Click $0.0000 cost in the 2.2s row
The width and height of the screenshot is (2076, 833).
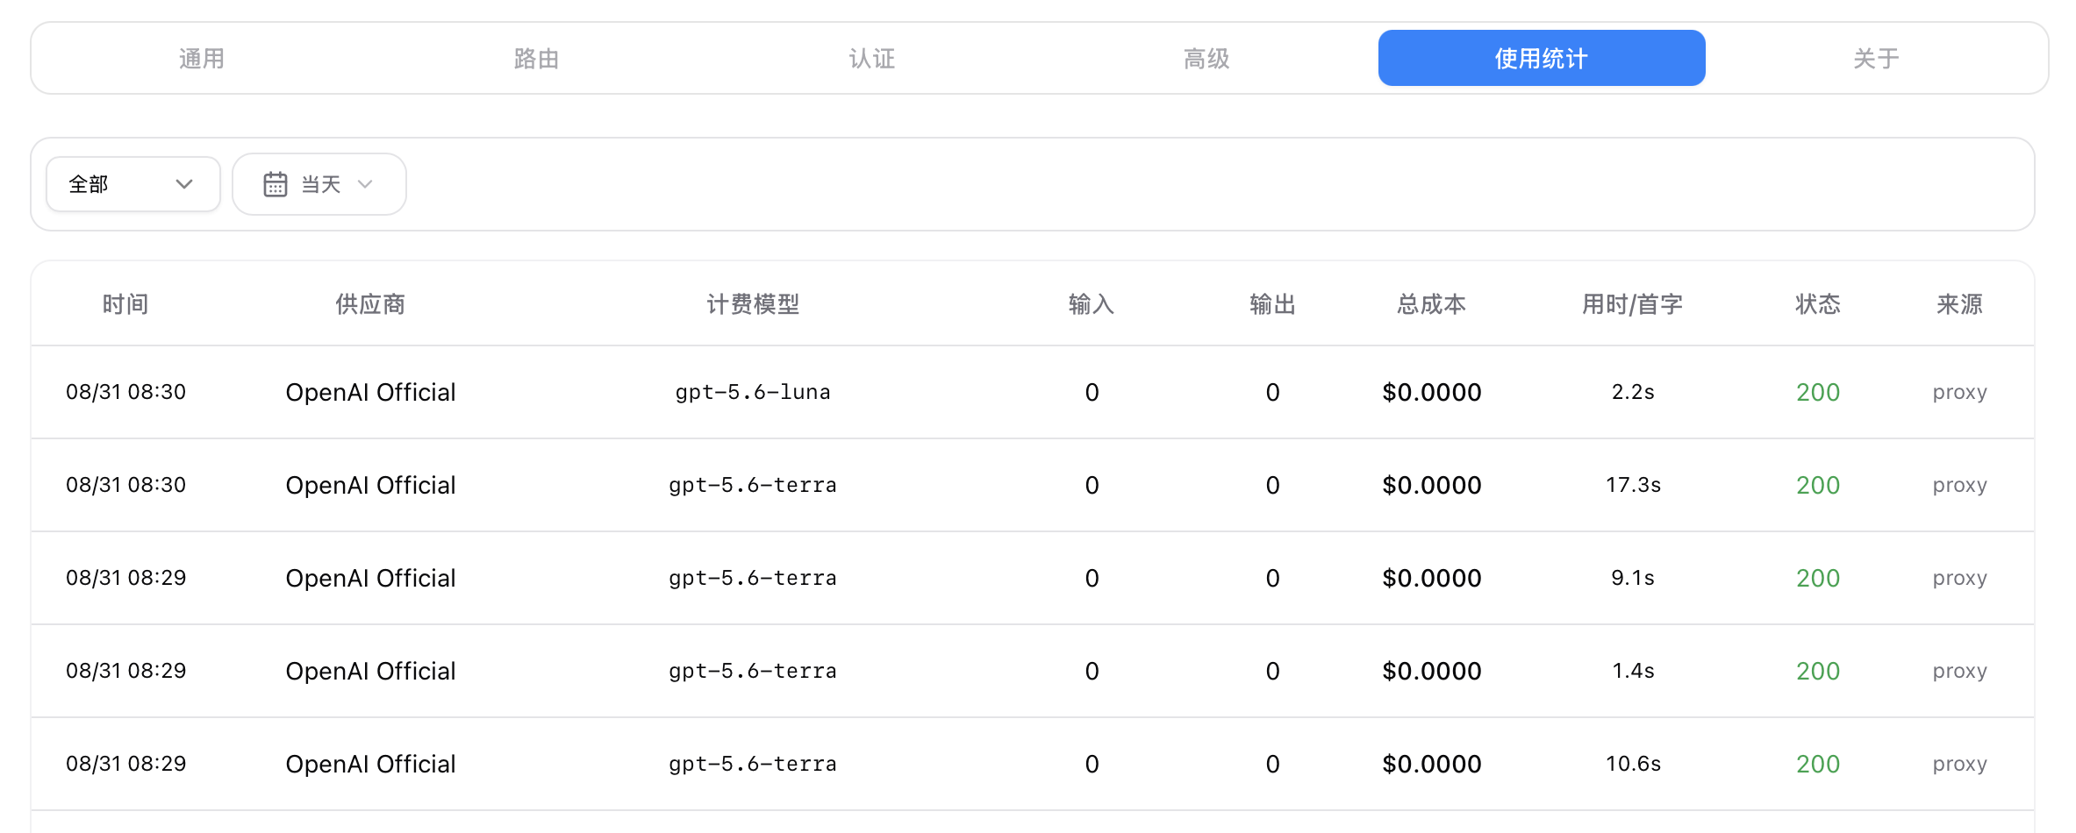click(1432, 392)
